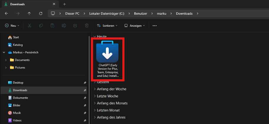The width and height of the screenshot is (269, 124).
Task: Open a new tab with plus button
Action: tap(64, 4)
